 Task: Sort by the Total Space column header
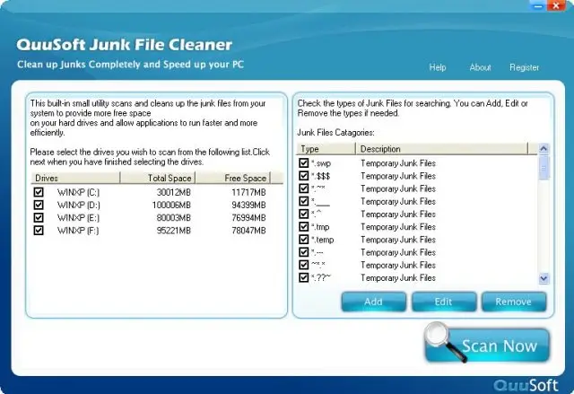click(x=158, y=178)
